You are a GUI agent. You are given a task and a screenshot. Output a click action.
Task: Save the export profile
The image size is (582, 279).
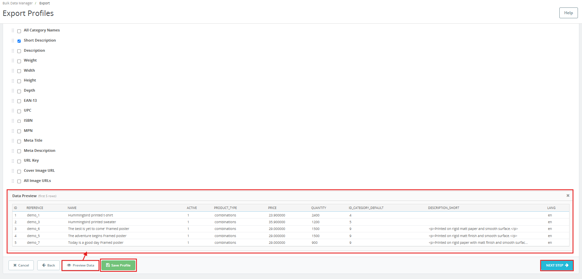[x=118, y=265]
